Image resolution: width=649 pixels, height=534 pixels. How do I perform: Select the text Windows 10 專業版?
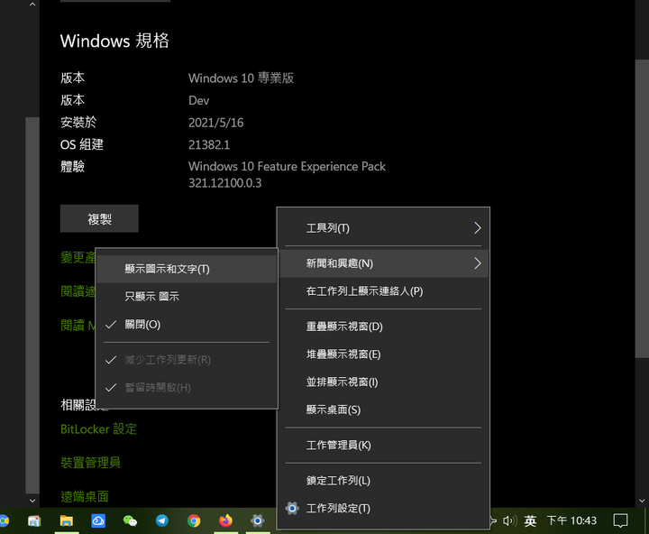tap(241, 78)
